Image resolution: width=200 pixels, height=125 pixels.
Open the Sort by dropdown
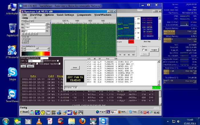(x=35, y=61)
